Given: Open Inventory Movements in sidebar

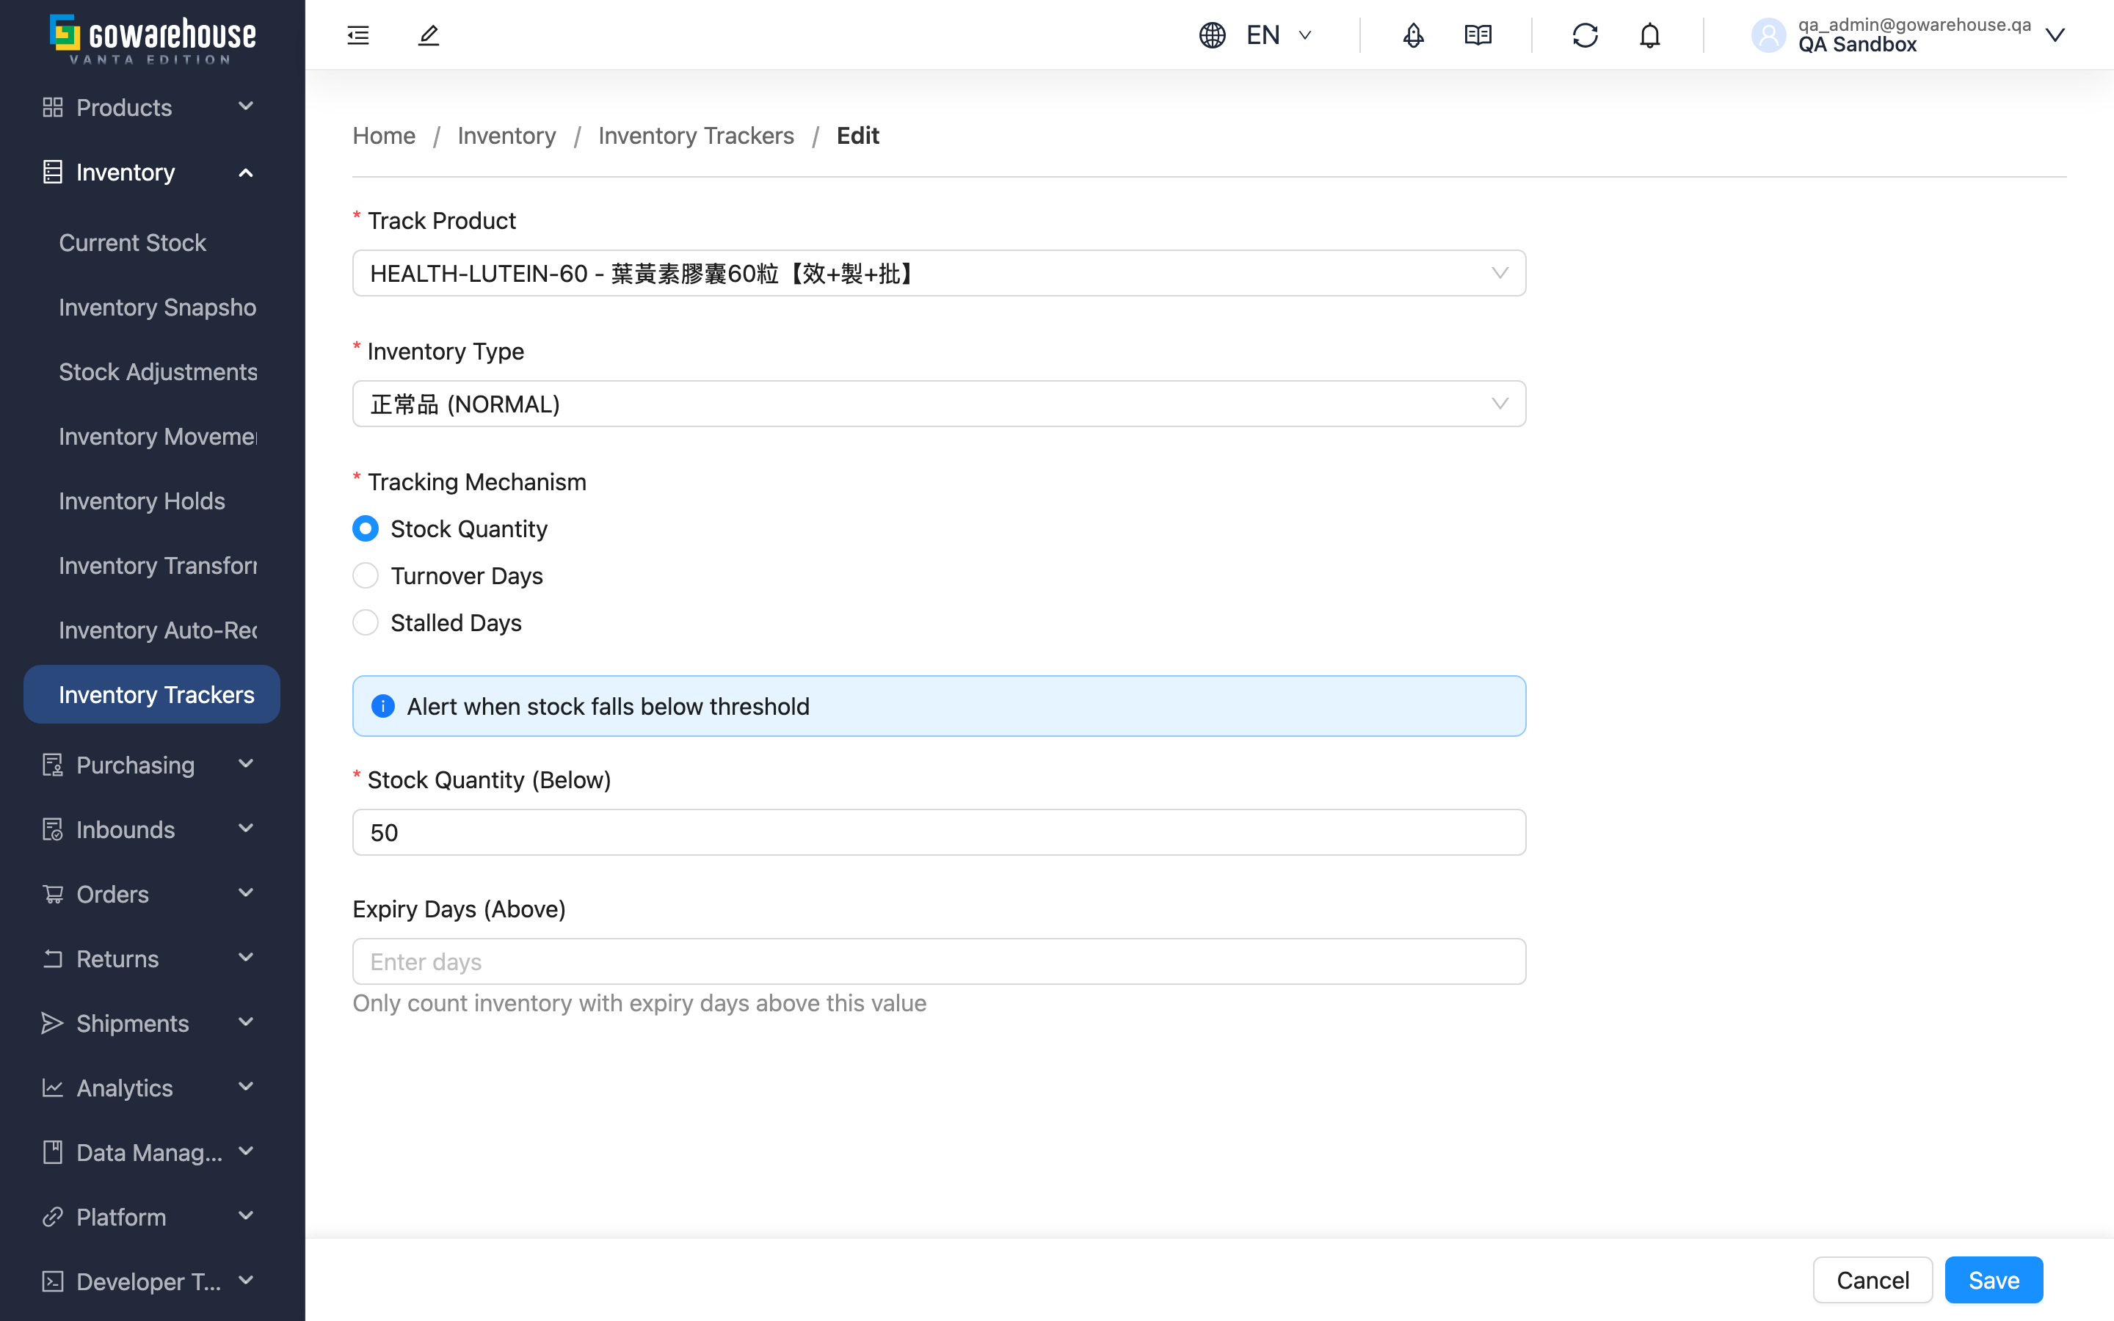Looking at the screenshot, I should pos(152,436).
